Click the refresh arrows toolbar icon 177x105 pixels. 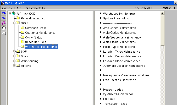tap(4, 23)
